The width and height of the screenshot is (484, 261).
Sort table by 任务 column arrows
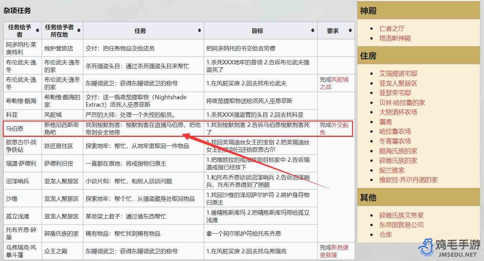click(x=199, y=31)
